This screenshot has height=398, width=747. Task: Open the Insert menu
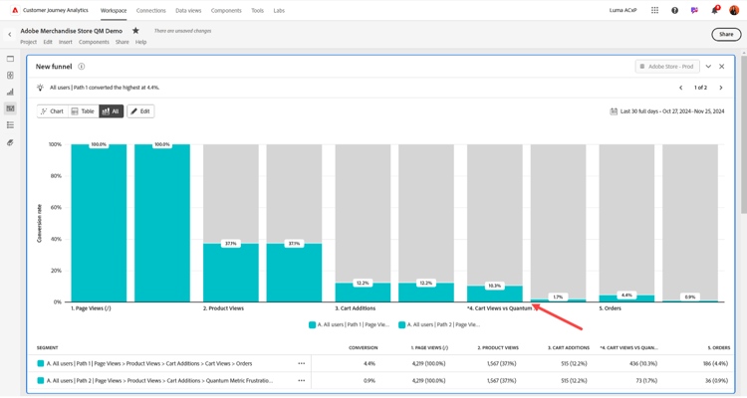point(66,42)
